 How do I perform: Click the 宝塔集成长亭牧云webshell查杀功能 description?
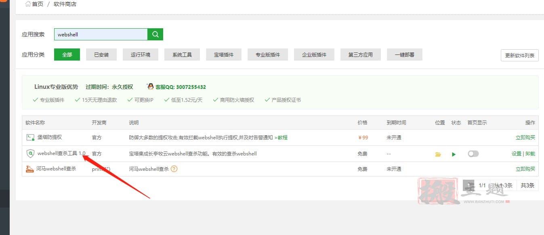(193, 153)
